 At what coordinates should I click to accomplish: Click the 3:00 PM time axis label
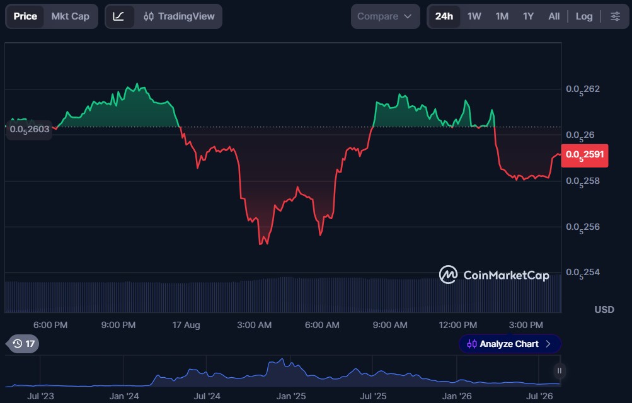[526, 325]
